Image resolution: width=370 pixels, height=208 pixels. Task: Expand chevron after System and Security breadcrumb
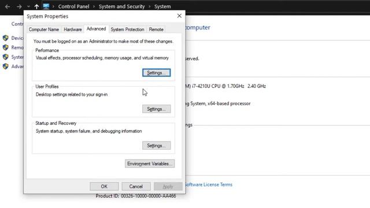coord(150,6)
